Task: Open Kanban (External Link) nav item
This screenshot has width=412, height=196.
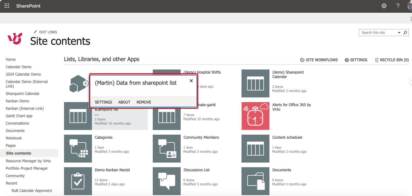Action: pos(25,108)
